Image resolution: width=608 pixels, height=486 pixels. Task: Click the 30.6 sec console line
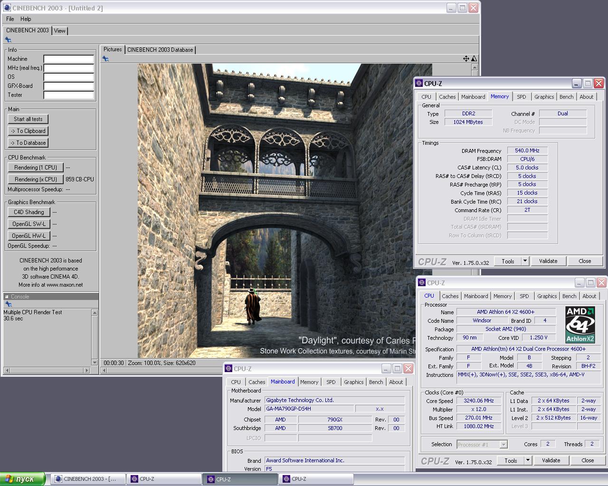click(x=13, y=318)
